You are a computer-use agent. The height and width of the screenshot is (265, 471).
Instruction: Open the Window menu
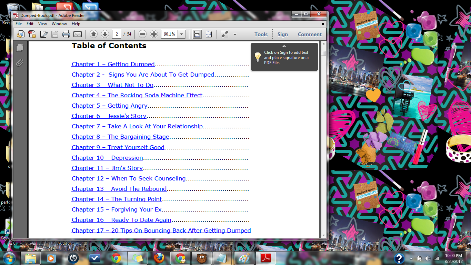59,24
